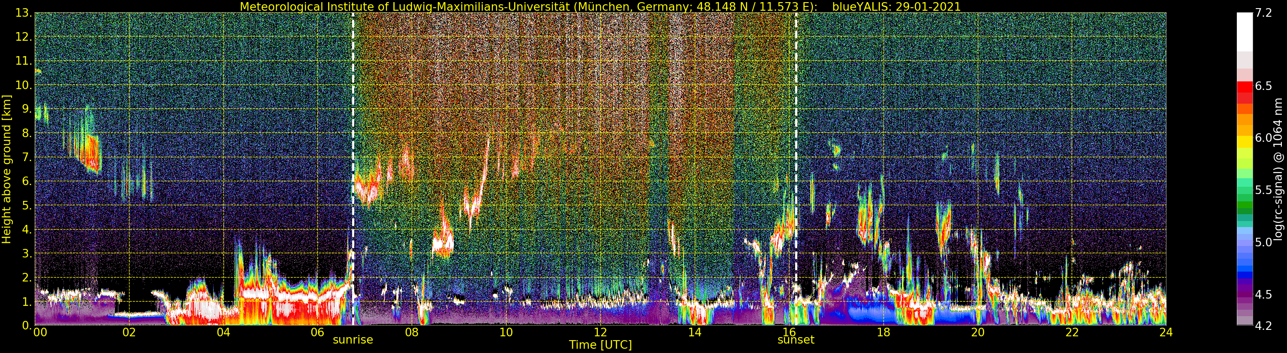Click the height axis tick '6.'
Screen dimensions: 1287x353
pyautogui.click(x=27, y=182)
